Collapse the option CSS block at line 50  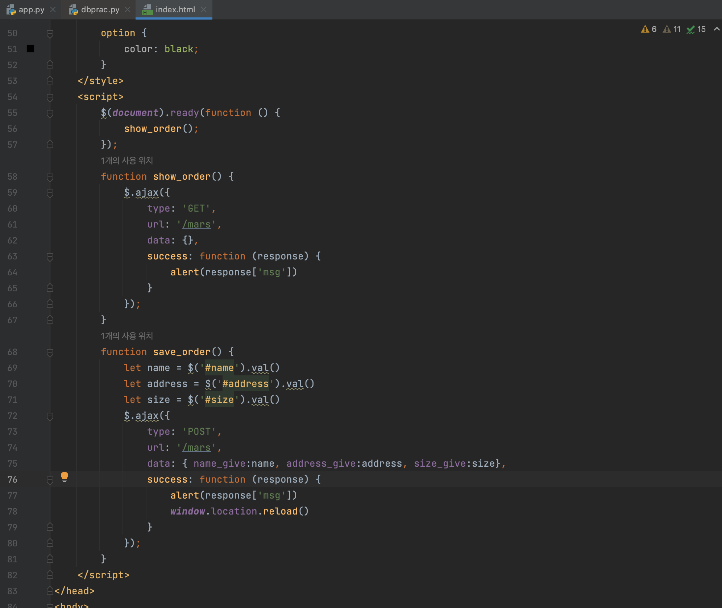[50, 33]
